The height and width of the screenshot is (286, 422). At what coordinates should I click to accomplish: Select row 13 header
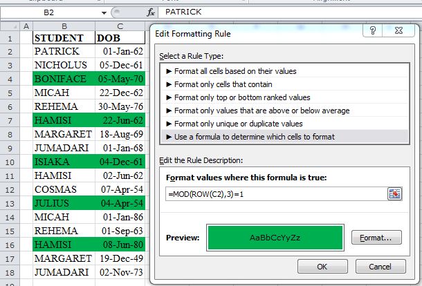(10, 204)
